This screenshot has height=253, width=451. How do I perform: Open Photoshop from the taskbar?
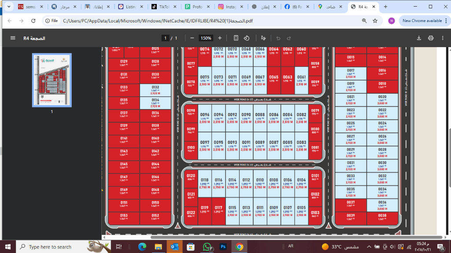pyautogui.click(x=223, y=247)
